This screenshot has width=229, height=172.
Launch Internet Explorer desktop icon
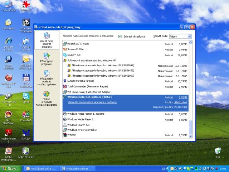click(9, 44)
